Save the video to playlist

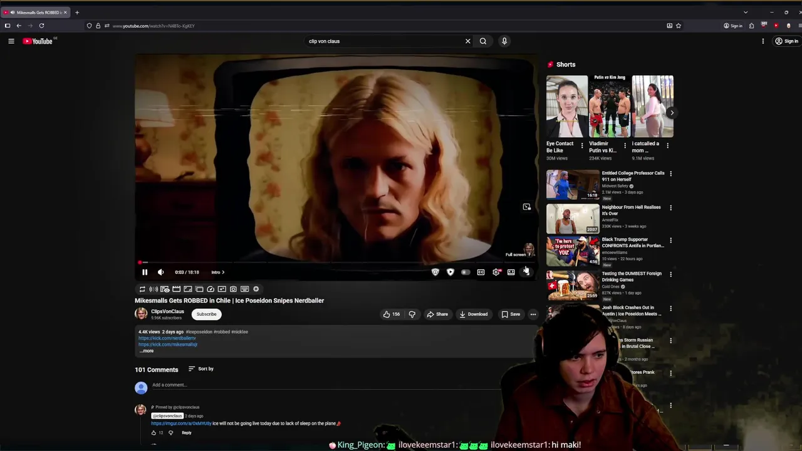[510, 314]
